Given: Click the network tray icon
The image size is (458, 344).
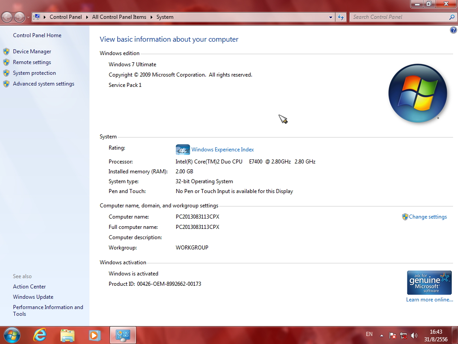Looking at the screenshot, I should click(x=403, y=335).
